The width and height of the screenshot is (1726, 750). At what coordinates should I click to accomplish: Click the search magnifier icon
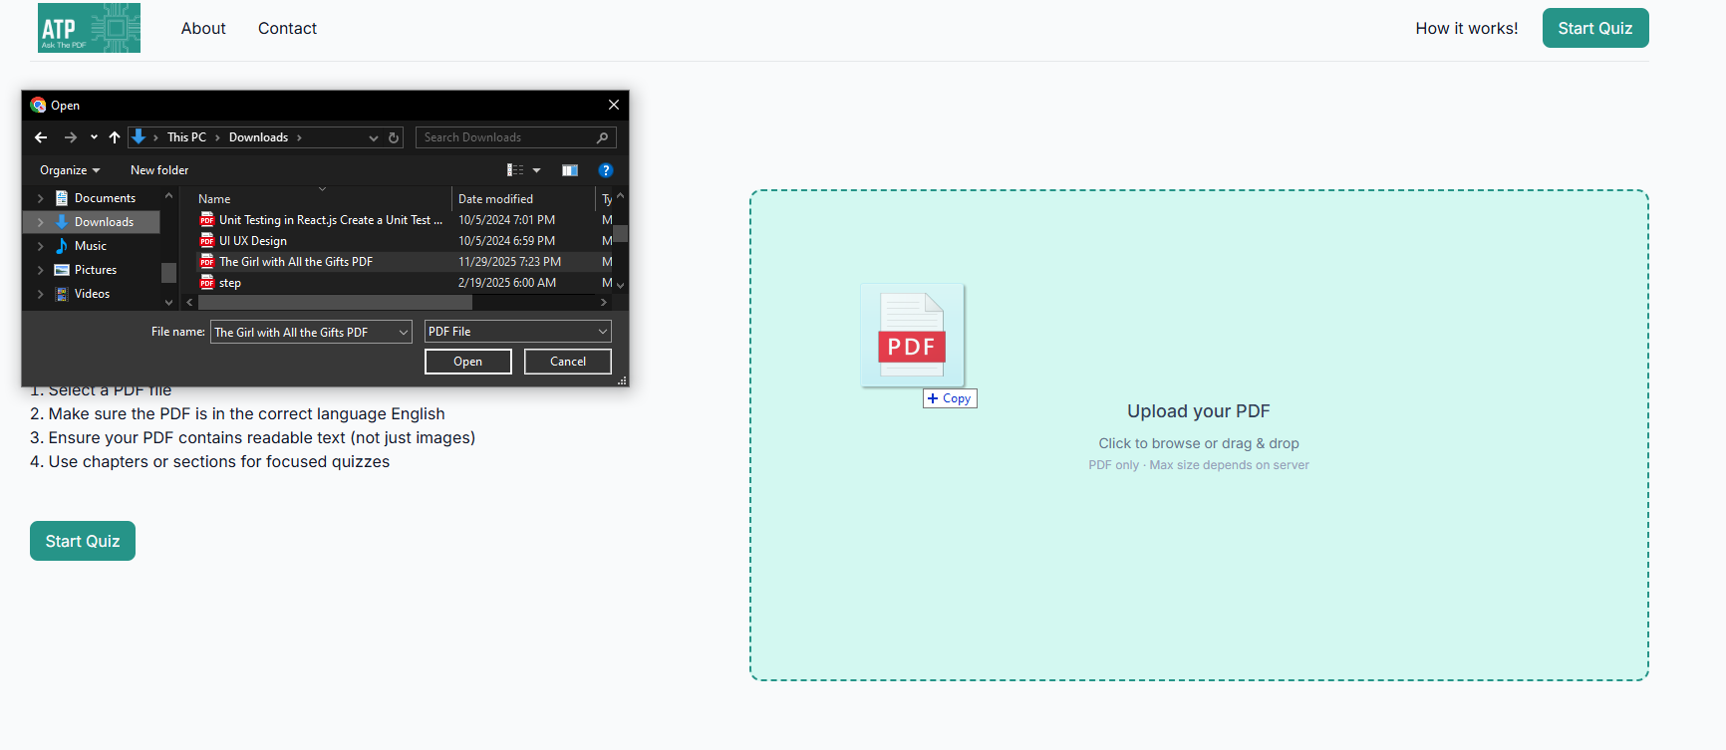point(602,137)
